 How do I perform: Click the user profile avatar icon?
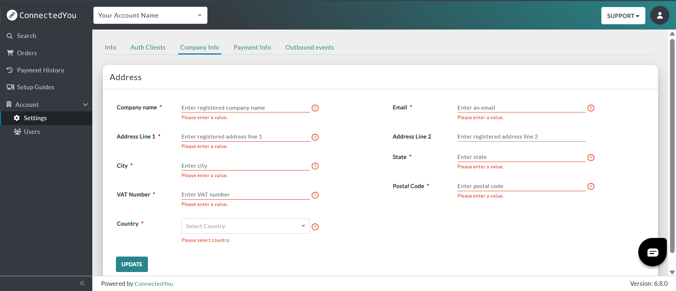click(x=659, y=15)
